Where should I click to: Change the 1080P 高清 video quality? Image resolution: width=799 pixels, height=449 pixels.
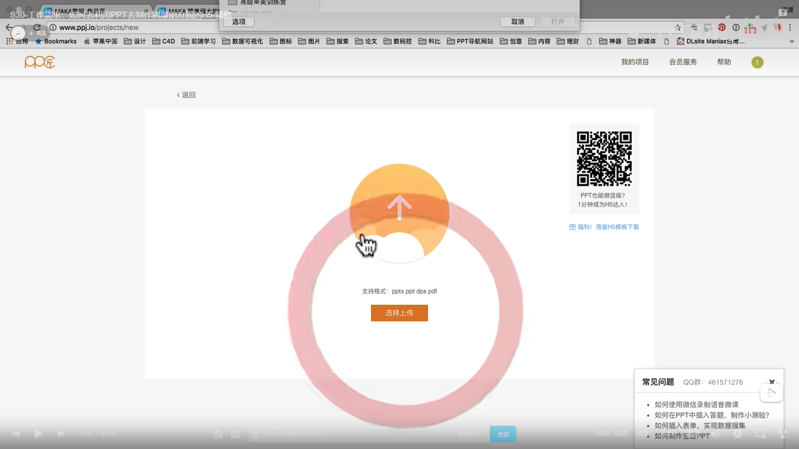click(610, 434)
